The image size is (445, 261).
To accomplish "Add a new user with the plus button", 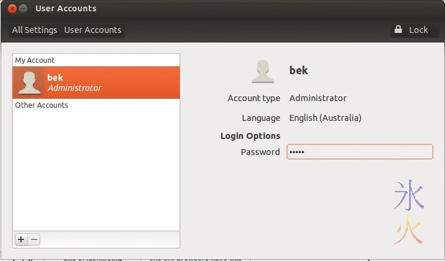I will (x=21, y=239).
